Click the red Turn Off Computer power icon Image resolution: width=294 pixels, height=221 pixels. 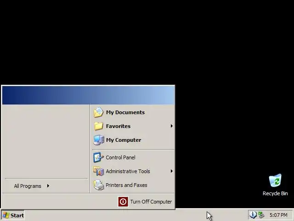pyautogui.click(x=123, y=202)
